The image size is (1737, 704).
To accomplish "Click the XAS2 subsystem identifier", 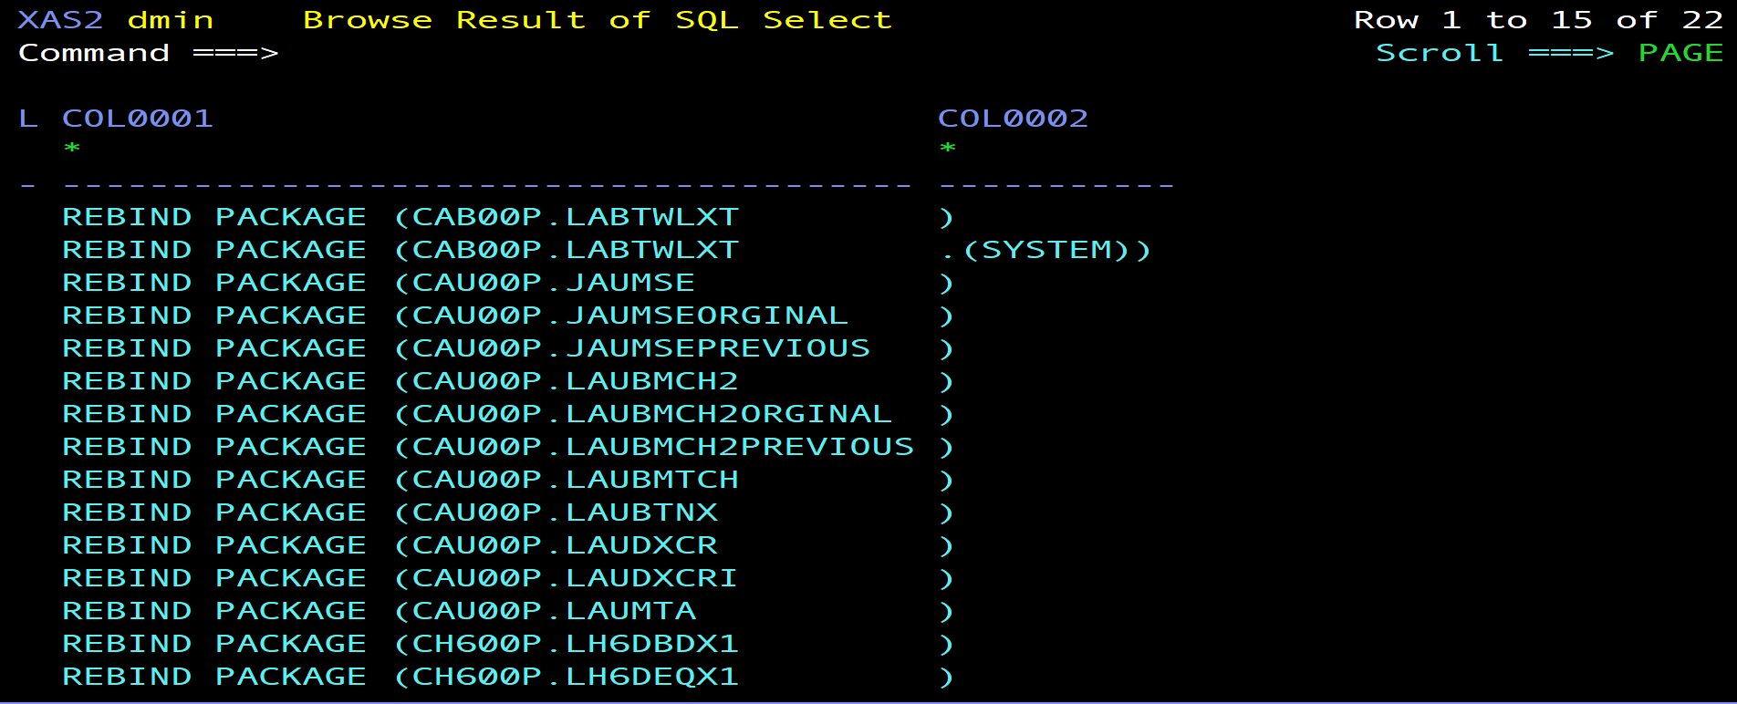I will (60, 20).
